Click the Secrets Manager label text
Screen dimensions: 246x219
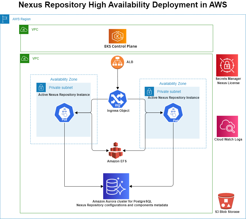pyautogui.click(x=228, y=79)
